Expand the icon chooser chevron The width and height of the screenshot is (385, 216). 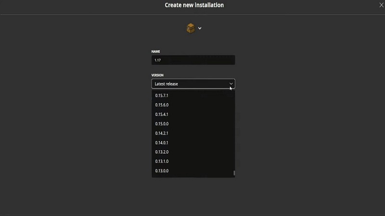[x=200, y=28]
